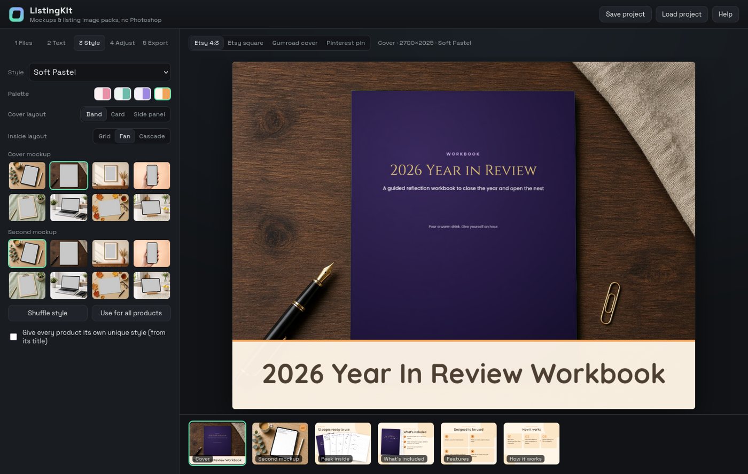
Task: Pick the tablet-on-stand mockup under Second mockup
Action: (152, 285)
